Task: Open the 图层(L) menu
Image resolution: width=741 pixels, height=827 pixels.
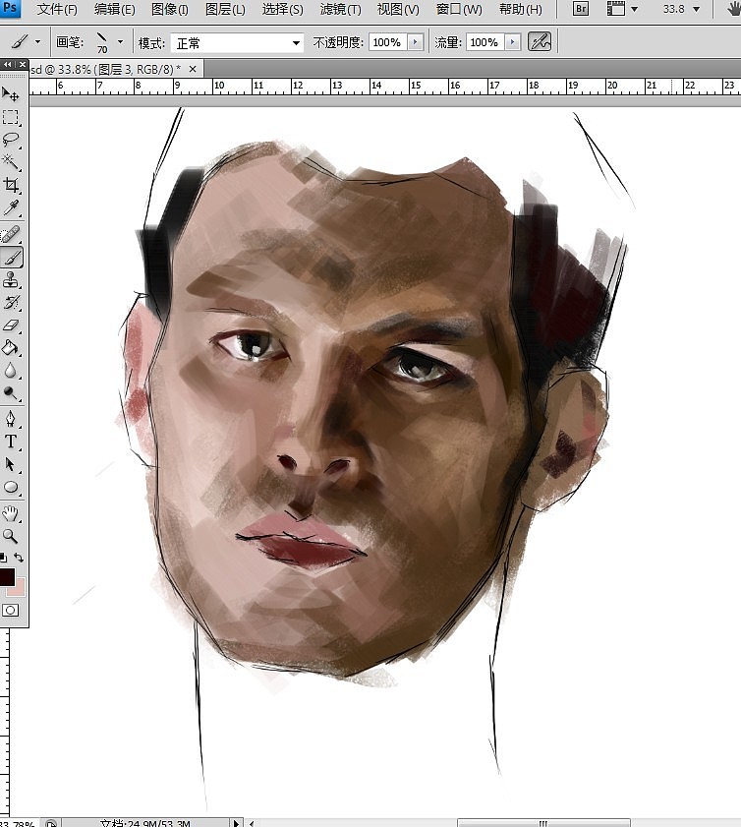Action: click(225, 10)
